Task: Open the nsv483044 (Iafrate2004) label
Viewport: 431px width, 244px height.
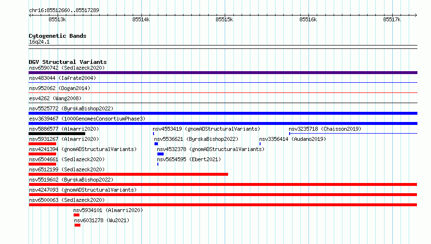Action: point(62,78)
